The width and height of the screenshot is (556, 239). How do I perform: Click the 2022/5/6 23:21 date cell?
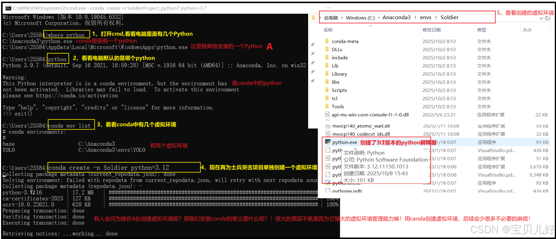point(439,115)
